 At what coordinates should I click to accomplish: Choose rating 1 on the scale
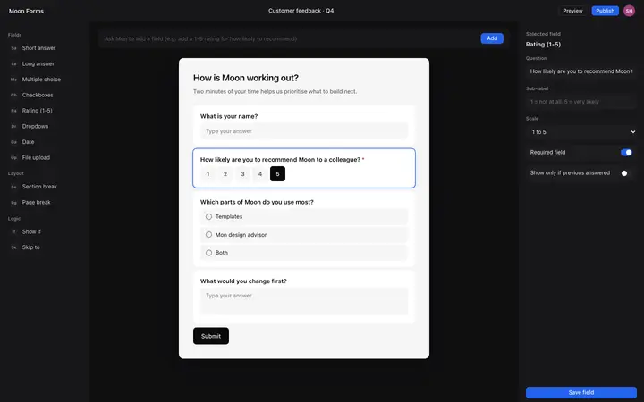pos(208,174)
